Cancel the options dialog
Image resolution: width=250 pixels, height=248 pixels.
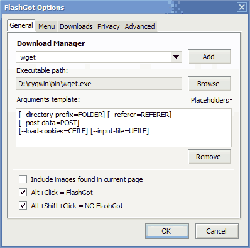tap(217, 231)
